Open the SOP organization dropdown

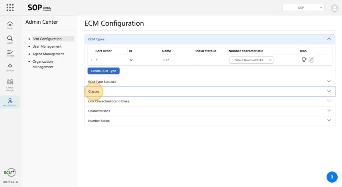pyautogui.click(x=303, y=8)
